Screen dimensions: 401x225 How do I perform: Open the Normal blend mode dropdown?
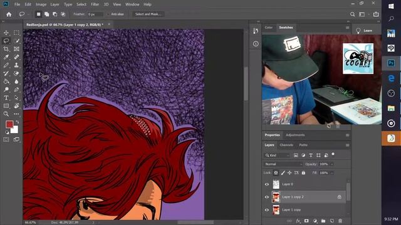point(283,164)
